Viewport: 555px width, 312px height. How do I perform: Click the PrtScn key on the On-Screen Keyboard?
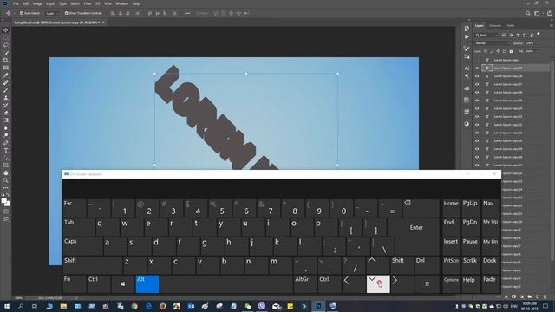[451, 265]
